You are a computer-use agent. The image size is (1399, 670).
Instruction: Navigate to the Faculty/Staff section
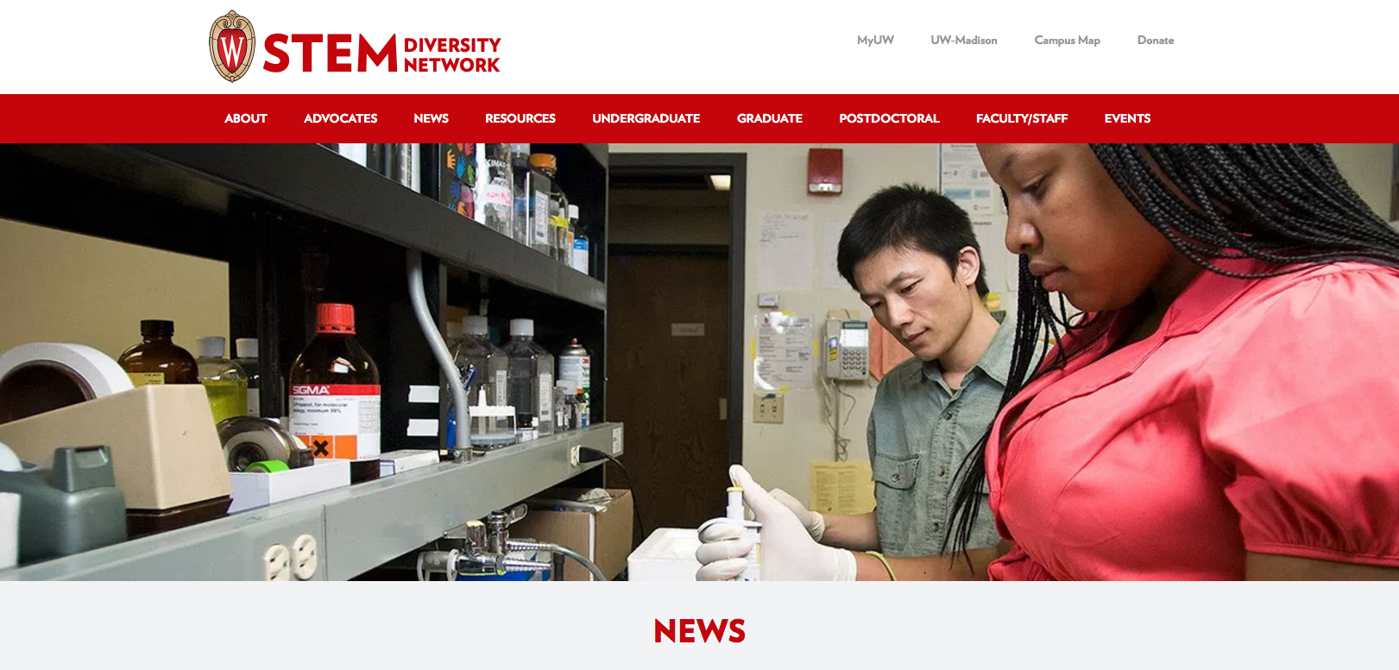coord(1022,118)
